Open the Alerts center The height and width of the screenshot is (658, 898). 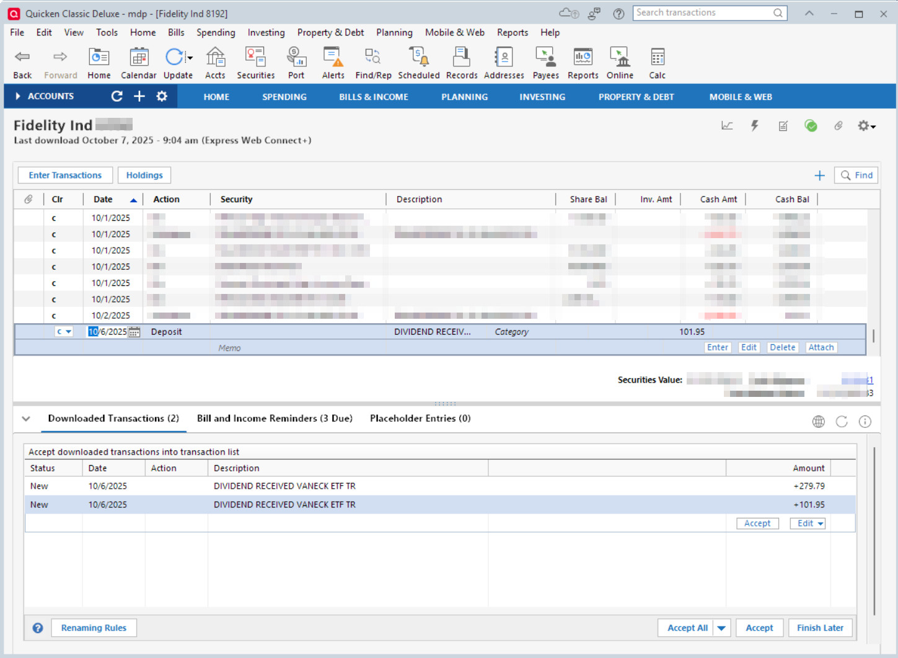coord(333,63)
